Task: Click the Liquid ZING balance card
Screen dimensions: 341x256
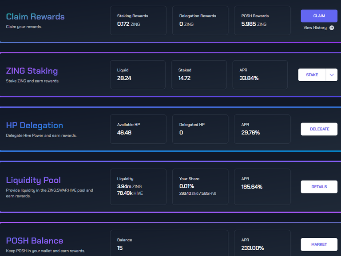Action: click(138, 75)
